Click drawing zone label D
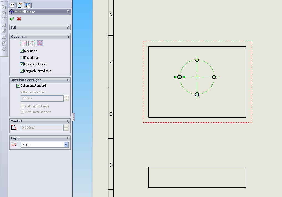 coord(111,165)
